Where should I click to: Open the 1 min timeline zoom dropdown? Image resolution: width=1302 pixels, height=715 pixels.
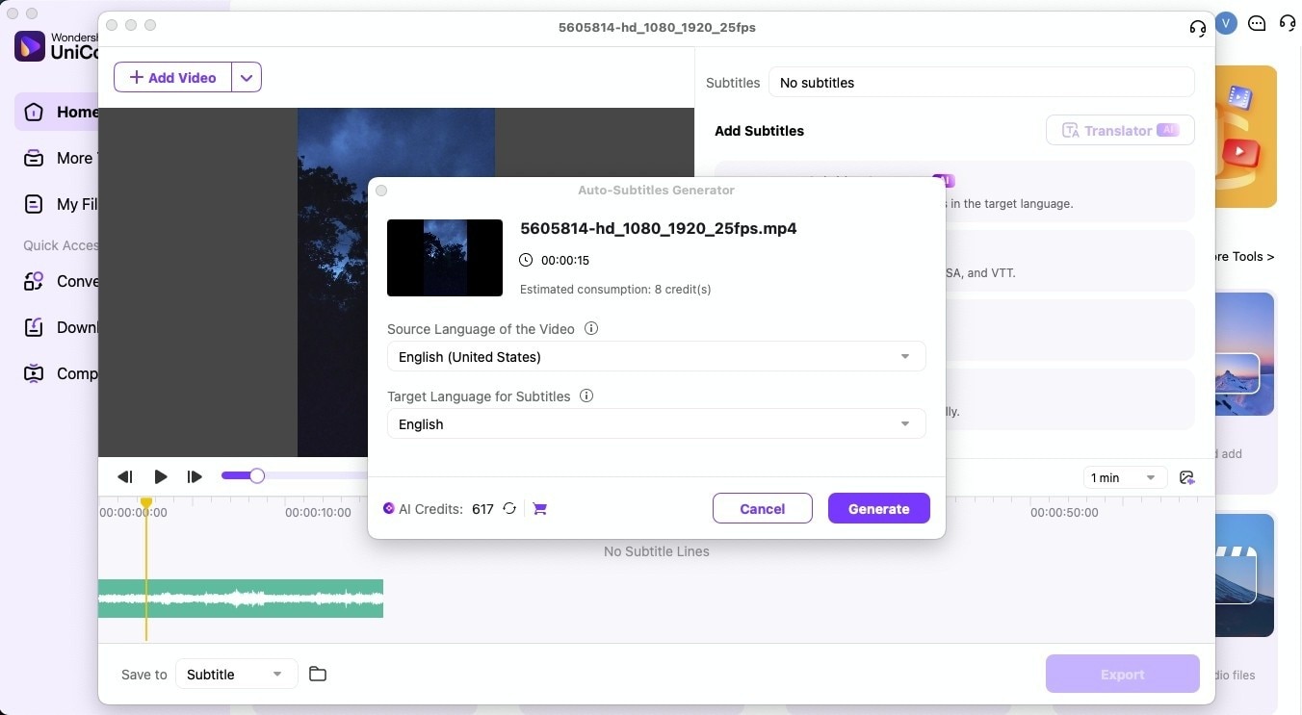tap(1125, 477)
